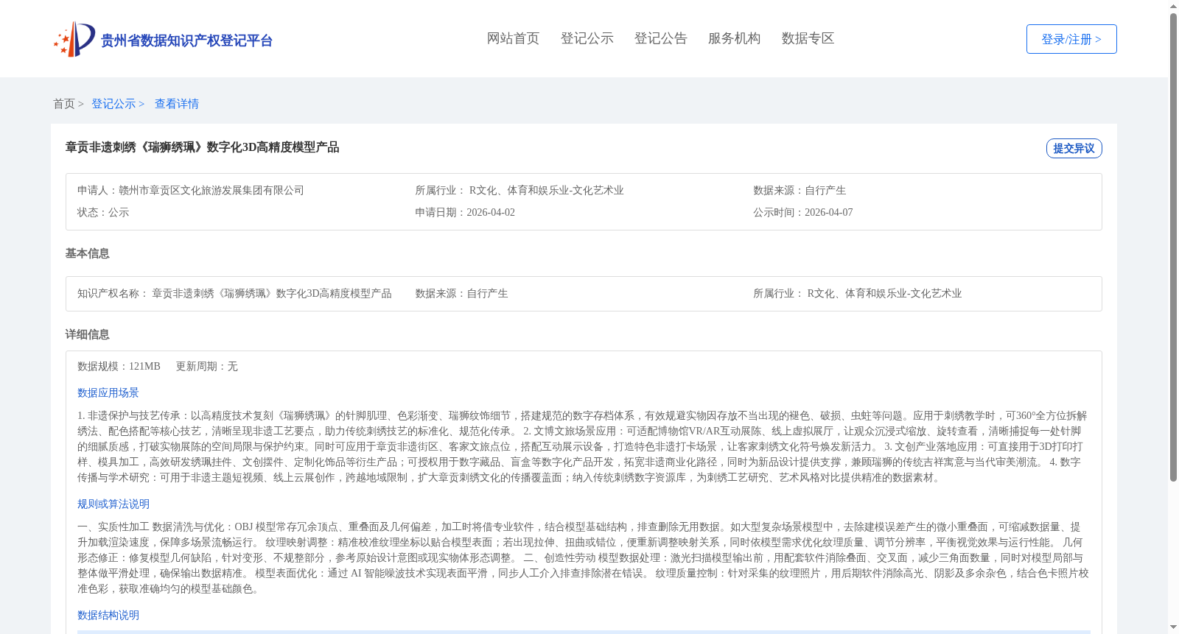The image size is (1179, 634).
Task: Click the 数据应用场景 heading
Action: click(108, 392)
